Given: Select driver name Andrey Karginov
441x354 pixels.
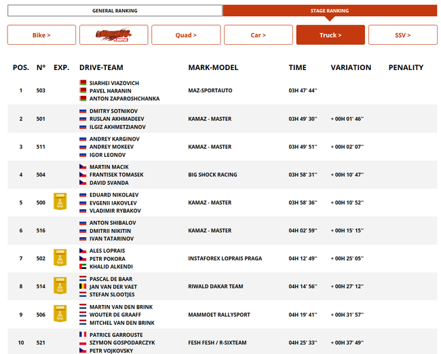Looking at the screenshot, I should click(x=115, y=139).
